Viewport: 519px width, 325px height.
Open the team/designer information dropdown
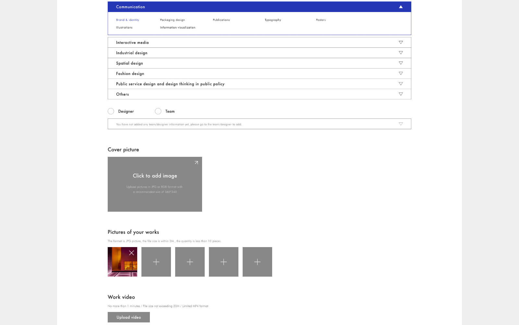[x=401, y=124]
